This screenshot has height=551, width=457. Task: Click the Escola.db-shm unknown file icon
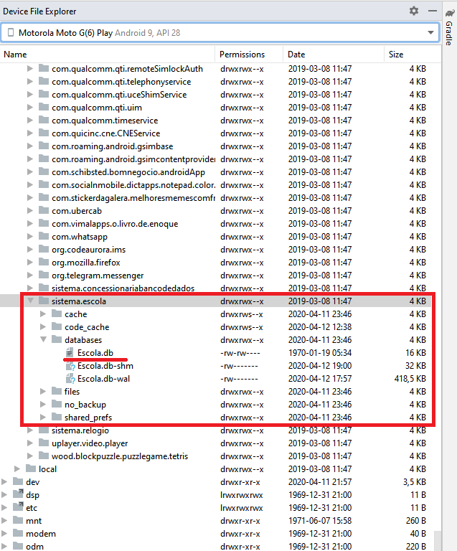[x=70, y=366]
